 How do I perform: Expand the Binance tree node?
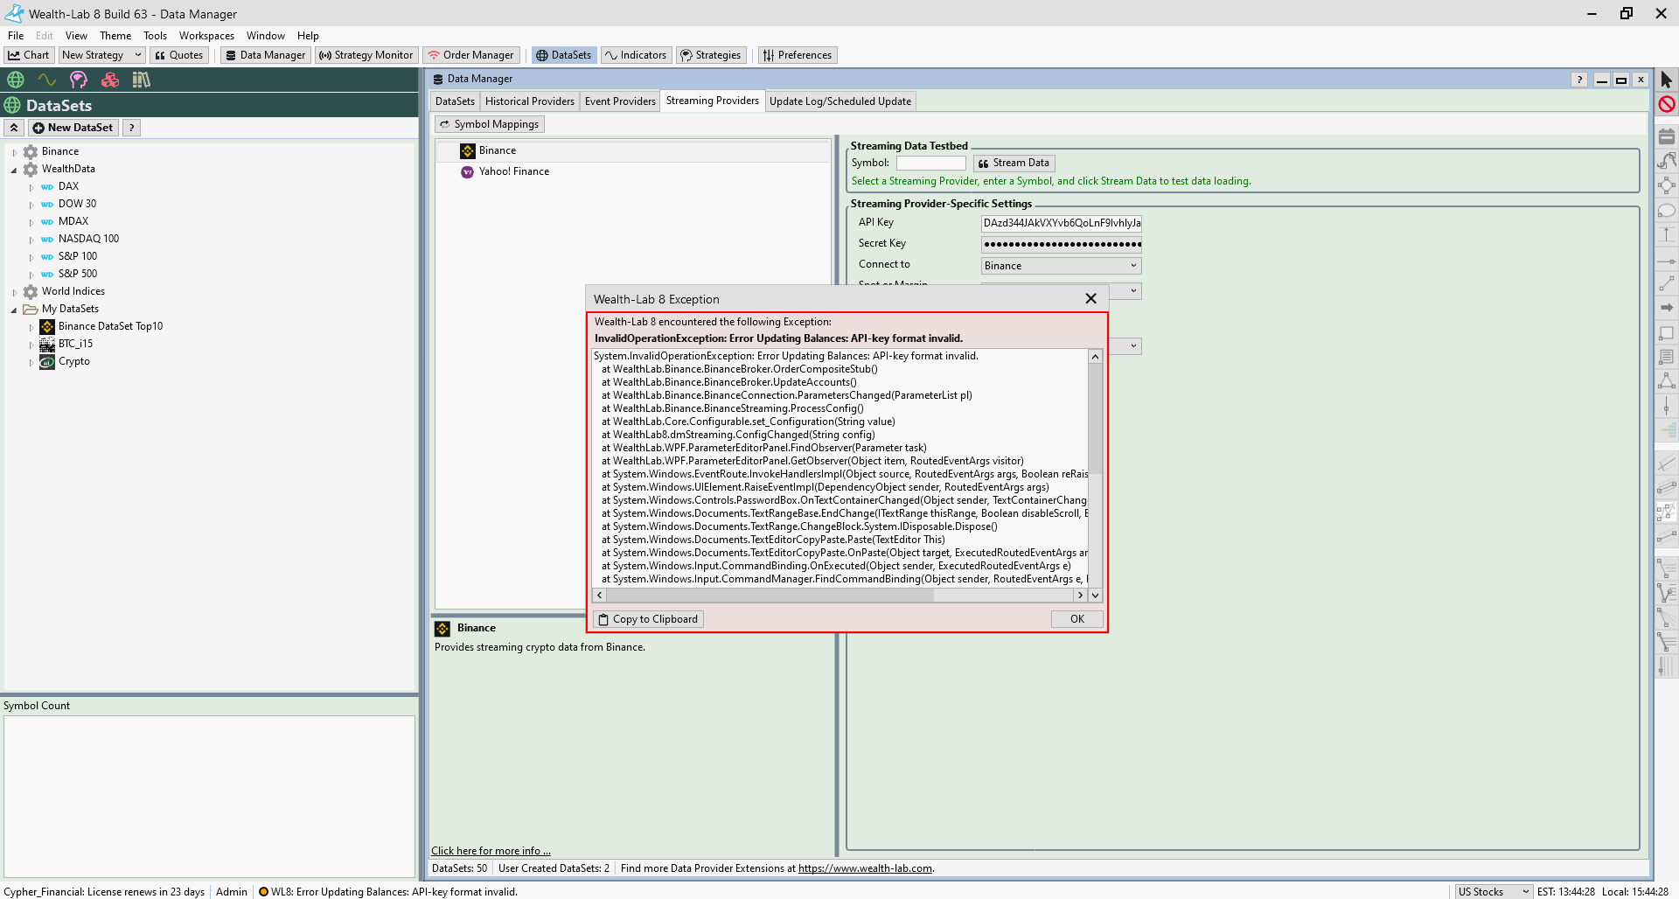tap(14, 152)
